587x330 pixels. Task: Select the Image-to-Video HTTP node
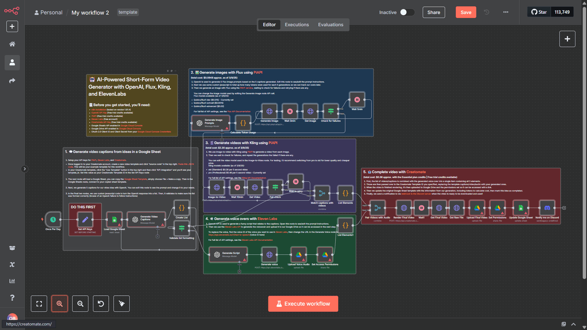tap(217, 188)
